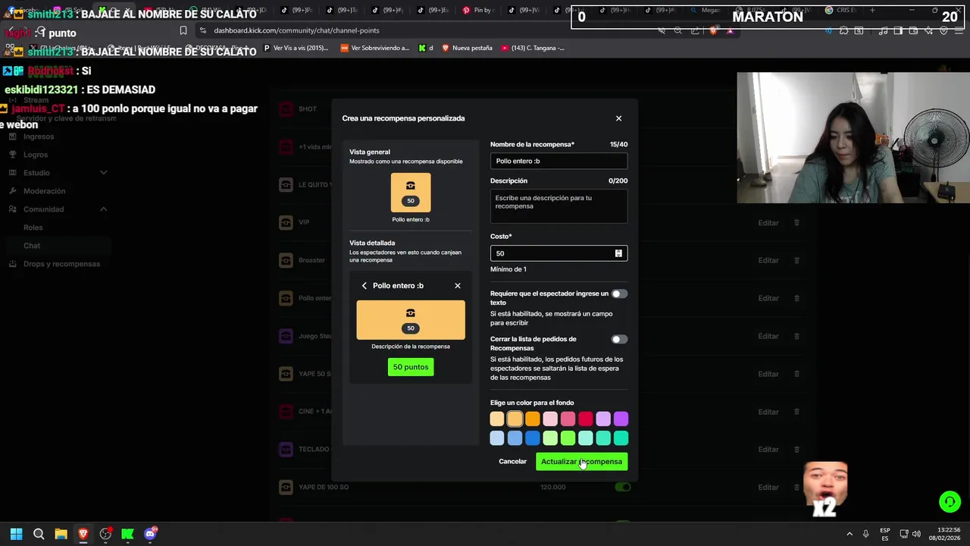Click the Costo number stepper arrows
The width and height of the screenshot is (970, 546).
pos(618,253)
